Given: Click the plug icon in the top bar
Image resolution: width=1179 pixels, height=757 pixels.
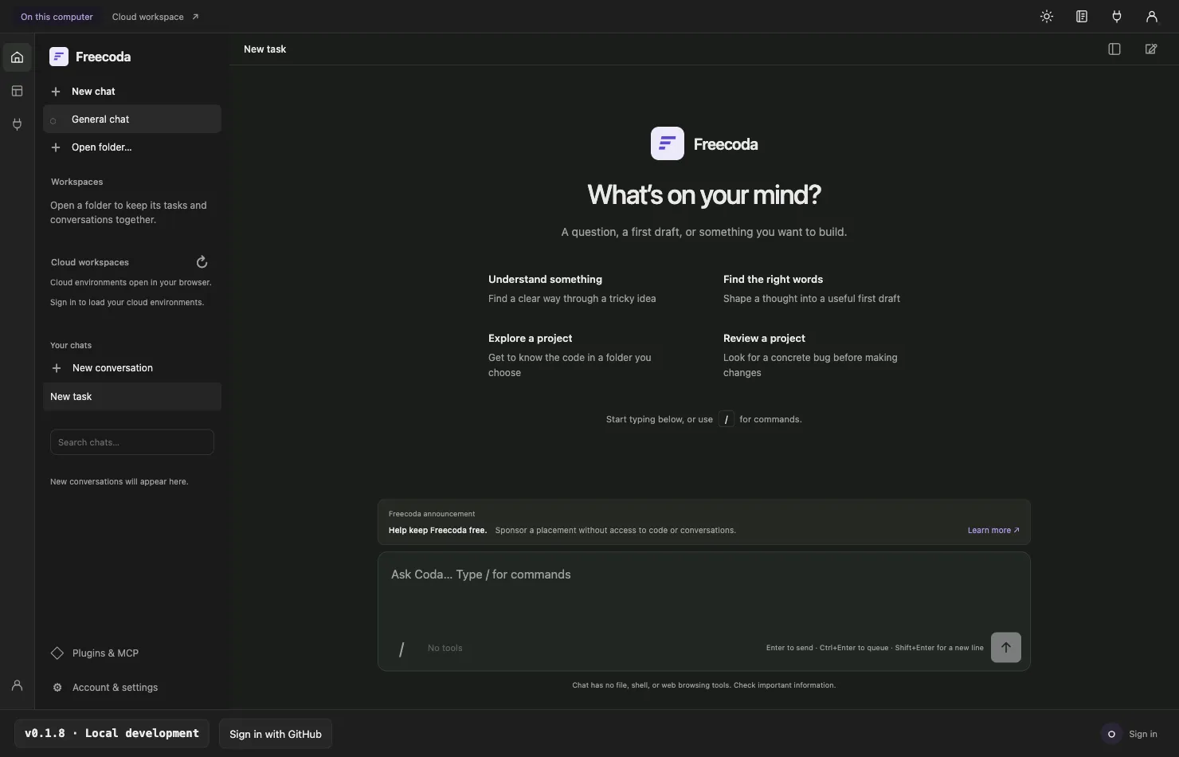Looking at the screenshot, I should tap(1117, 17).
